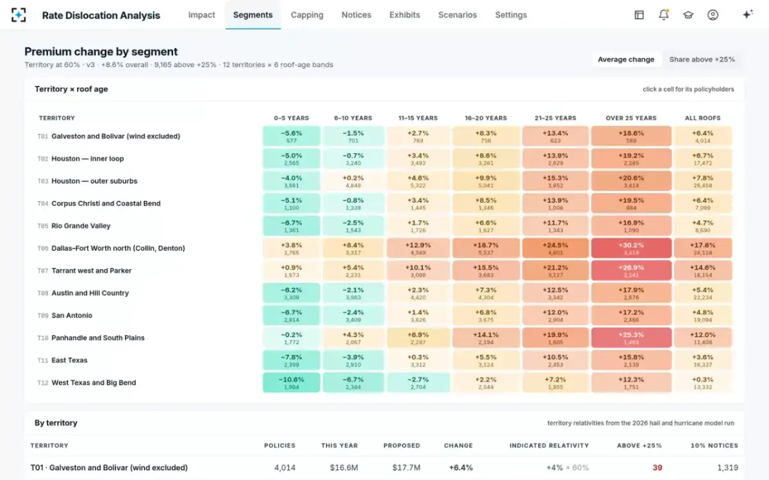Open Austin 21–25 years cell +12.5%
The width and height of the screenshot is (769, 480).
[555, 293]
